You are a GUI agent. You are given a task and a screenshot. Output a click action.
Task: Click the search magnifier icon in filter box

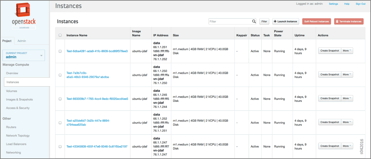(254, 22)
